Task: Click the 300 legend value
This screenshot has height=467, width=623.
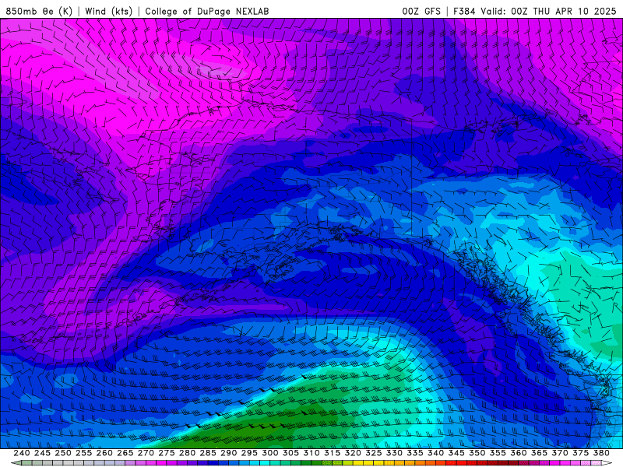Action: click(x=269, y=453)
